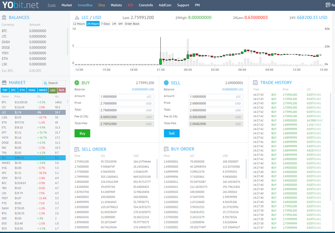Viewport: 335px width, 233px height.
Task: Open the ICO menu item
Action: 130,5
